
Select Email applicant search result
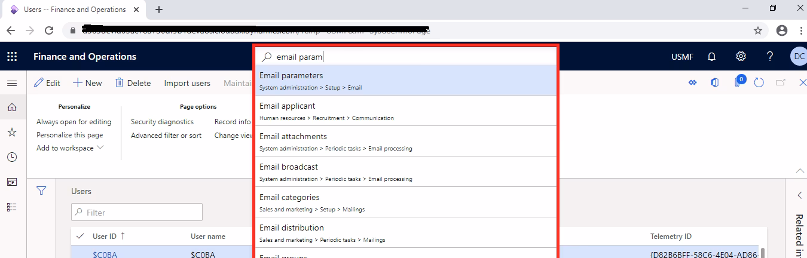click(x=406, y=110)
